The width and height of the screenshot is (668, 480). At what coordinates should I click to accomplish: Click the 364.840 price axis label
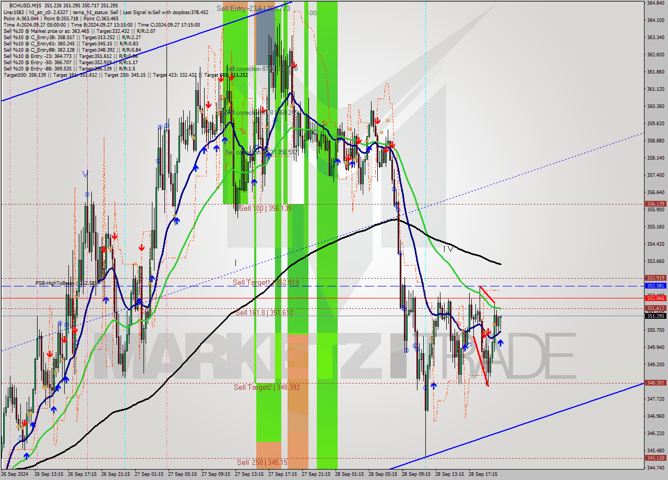pyautogui.click(x=655, y=3)
